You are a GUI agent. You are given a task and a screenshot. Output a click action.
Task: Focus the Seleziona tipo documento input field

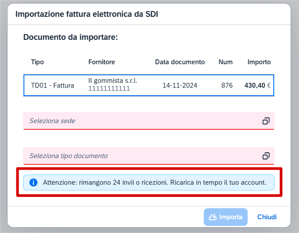pyautogui.click(x=149, y=156)
